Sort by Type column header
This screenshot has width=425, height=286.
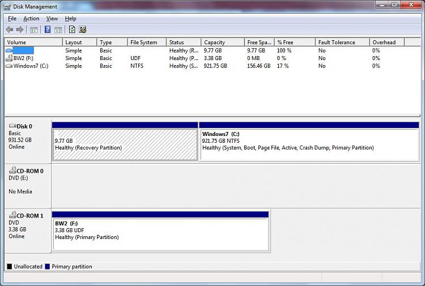tap(112, 42)
